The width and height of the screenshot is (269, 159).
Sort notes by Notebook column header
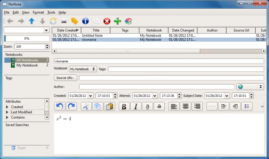154,30
